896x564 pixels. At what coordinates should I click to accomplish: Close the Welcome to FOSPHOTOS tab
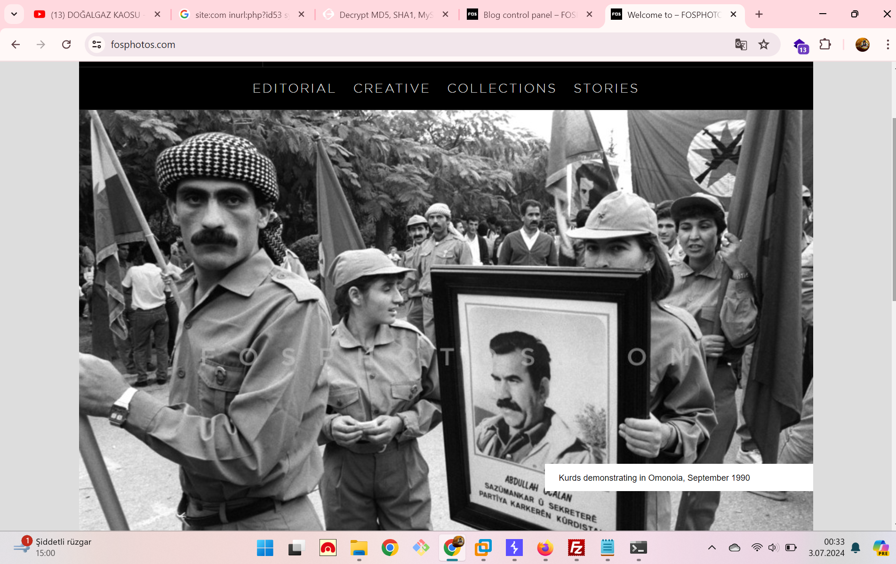pyautogui.click(x=734, y=15)
